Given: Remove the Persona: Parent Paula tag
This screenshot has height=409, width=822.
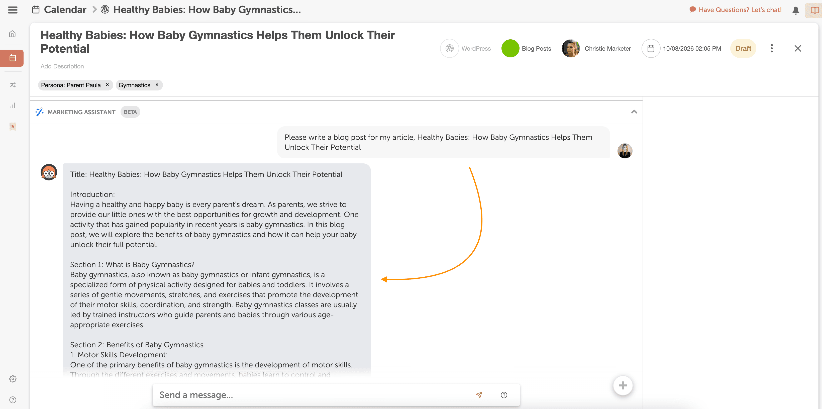Looking at the screenshot, I should click(107, 84).
